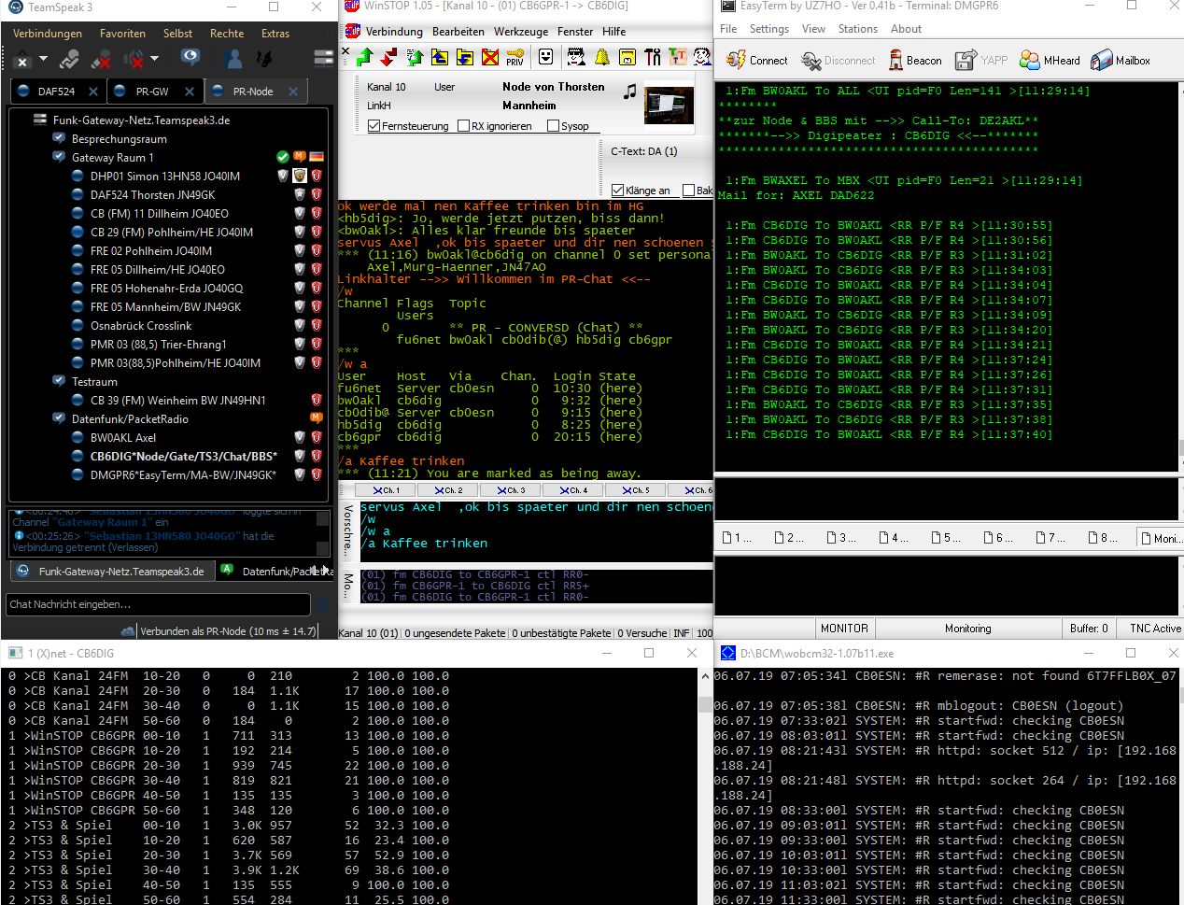The height and width of the screenshot is (905, 1184).
Task: Switch to DAF524 server tab
Action: pos(56,92)
